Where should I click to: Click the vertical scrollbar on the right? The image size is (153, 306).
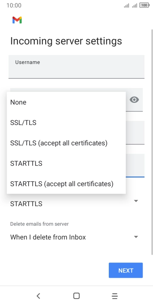[152, 142]
